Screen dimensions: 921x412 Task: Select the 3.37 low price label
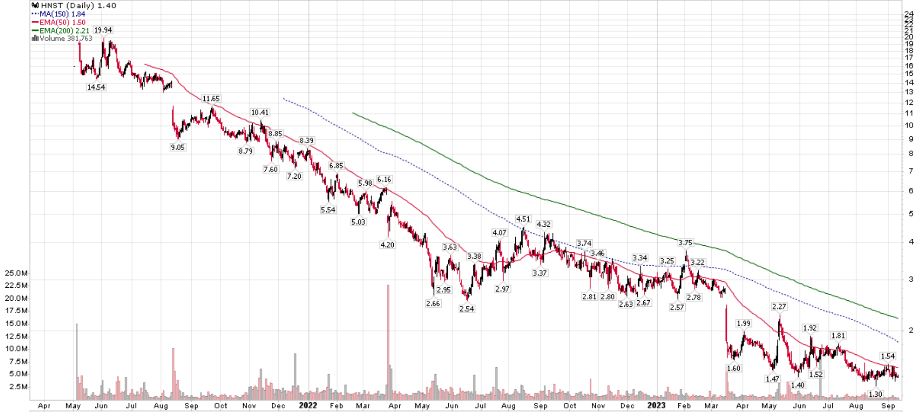click(539, 273)
